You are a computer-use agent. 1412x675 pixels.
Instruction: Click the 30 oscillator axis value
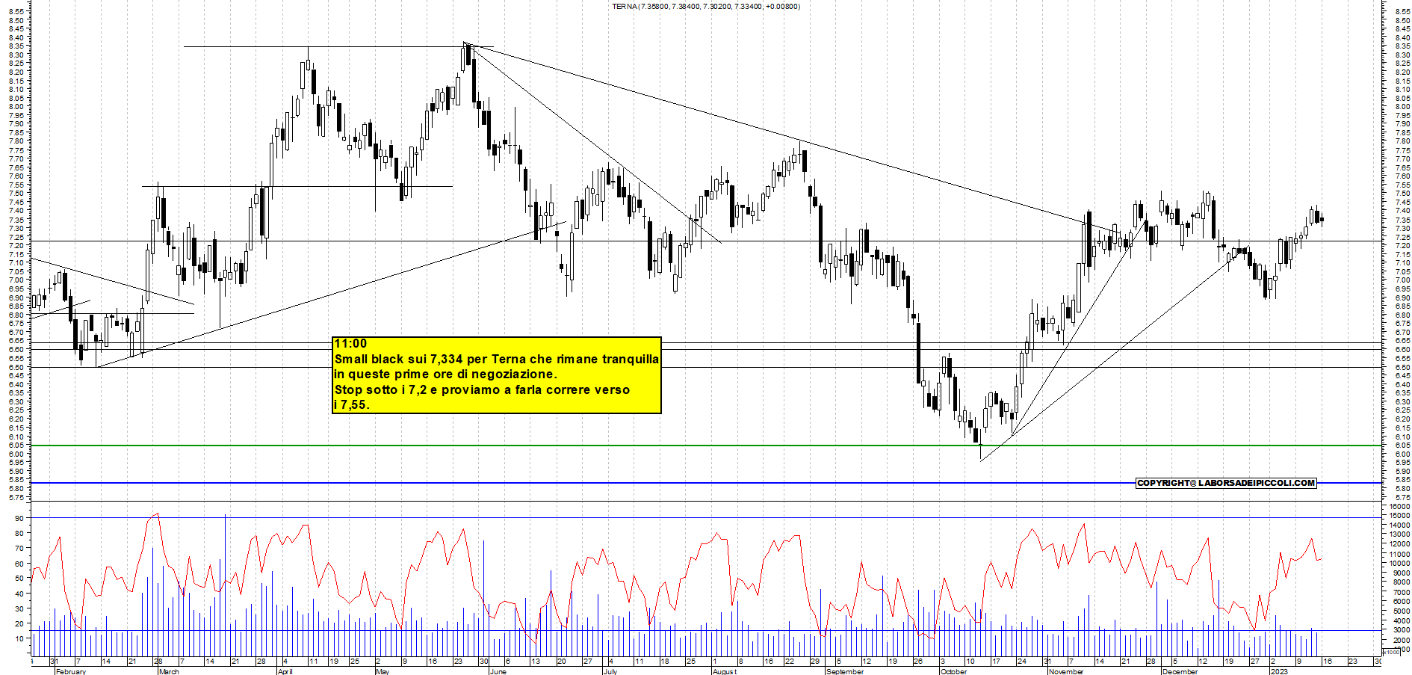[x=19, y=608]
